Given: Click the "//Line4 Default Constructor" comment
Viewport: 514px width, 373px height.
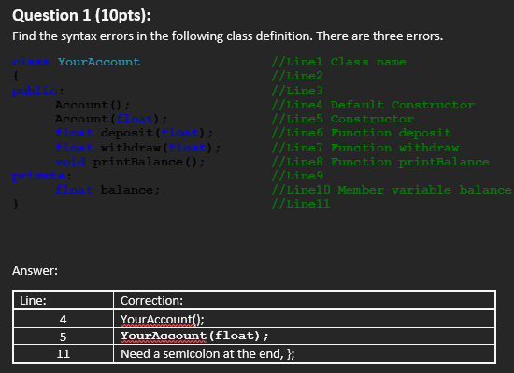Looking at the screenshot, I should [373, 105].
